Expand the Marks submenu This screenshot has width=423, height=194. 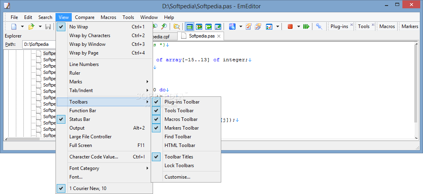104,82
